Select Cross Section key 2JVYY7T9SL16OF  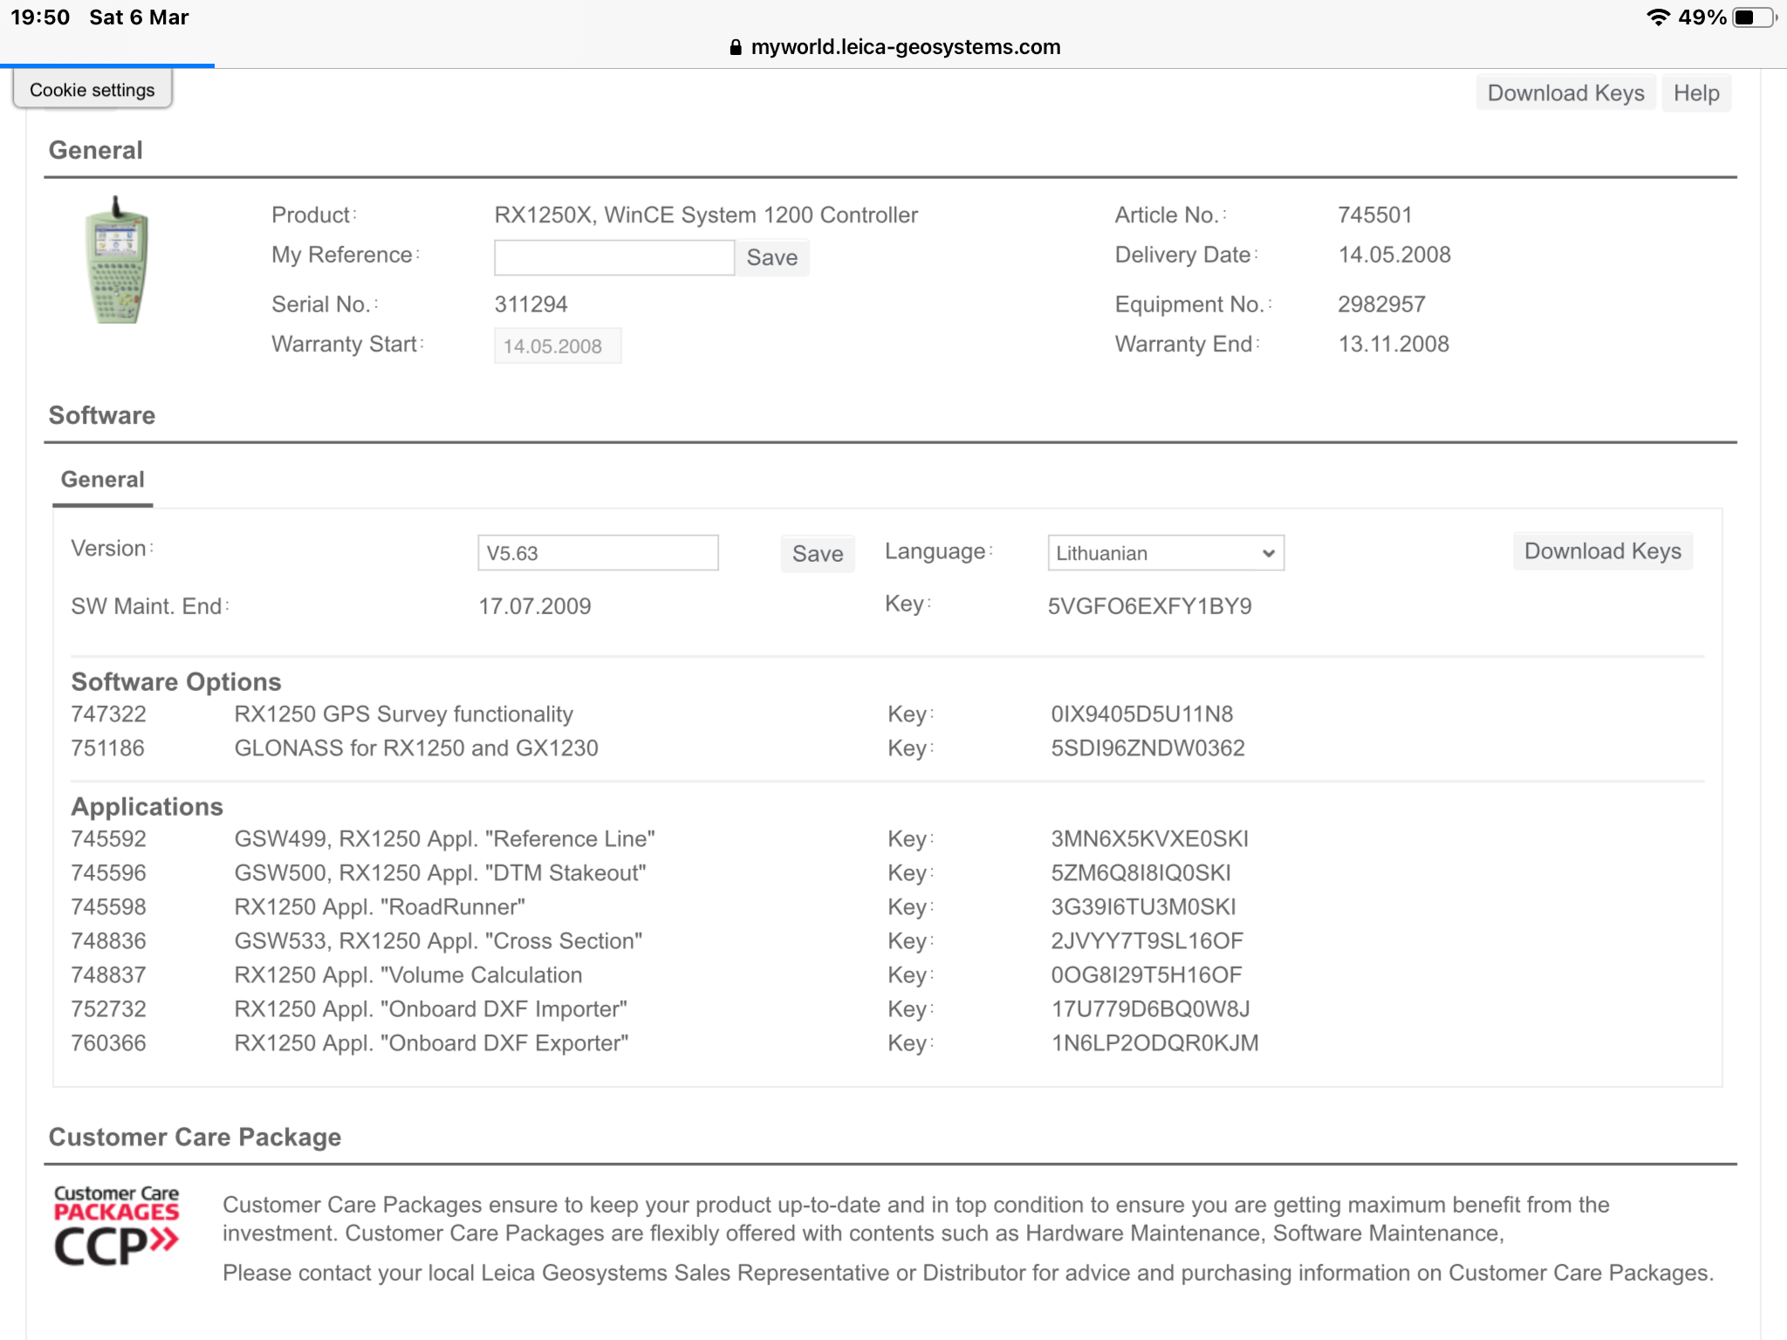1147,941
